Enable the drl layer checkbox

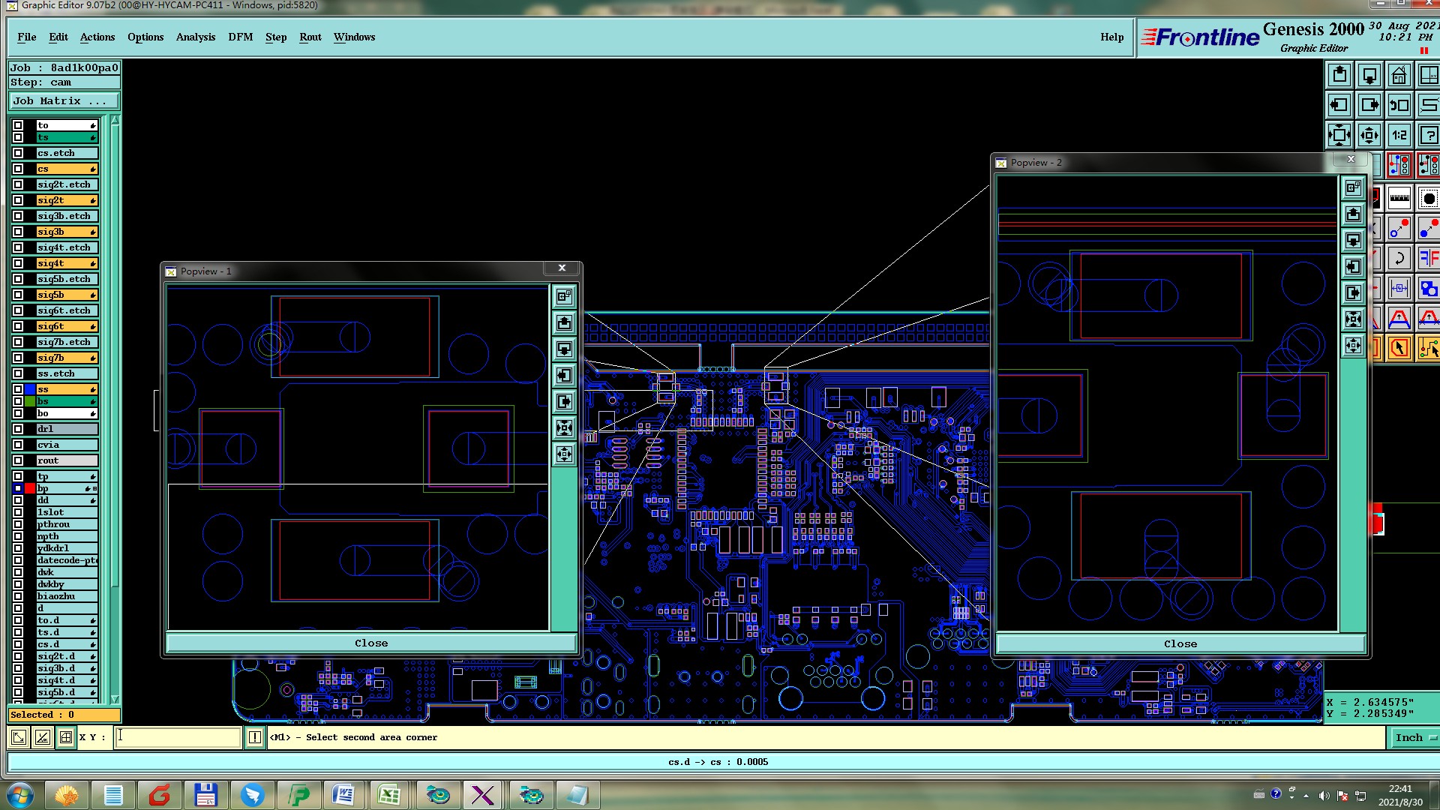[18, 429]
